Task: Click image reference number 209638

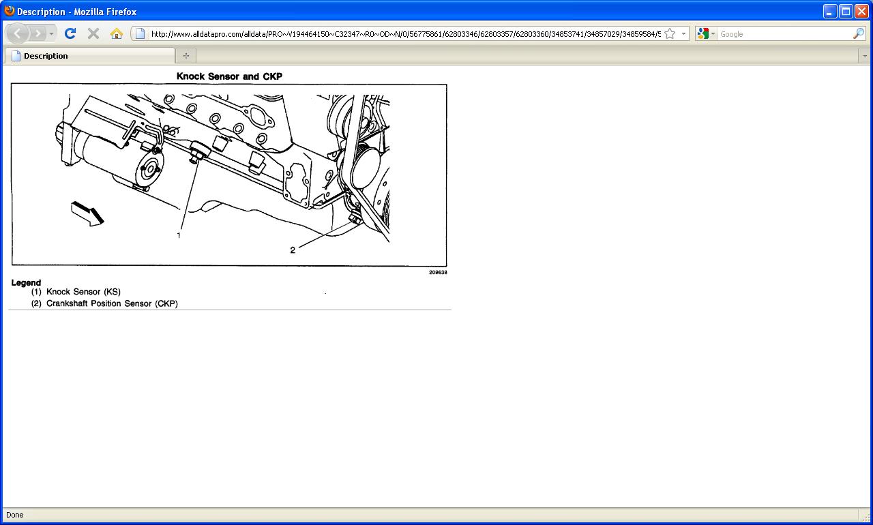Action: 438,272
